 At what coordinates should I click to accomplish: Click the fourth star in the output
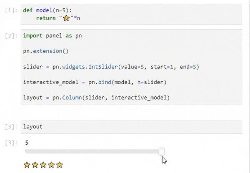point(51,165)
